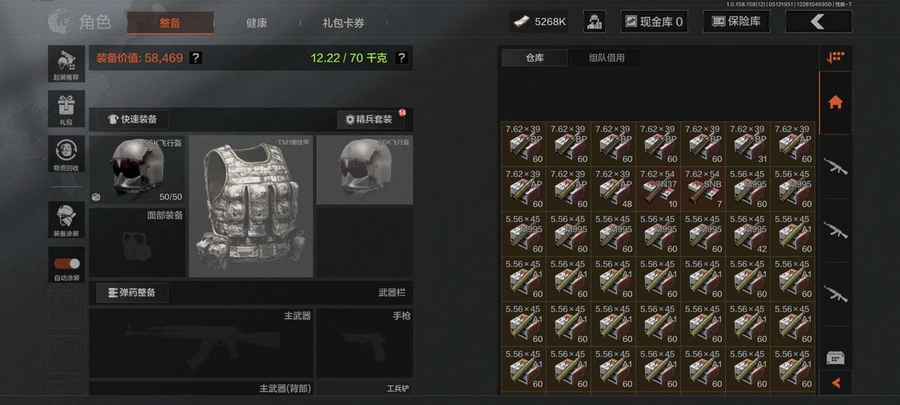This screenshot has width=900, height=405.
Task: Open the 起装推荐 loadout recommendation icon
Action: point(67,64)
